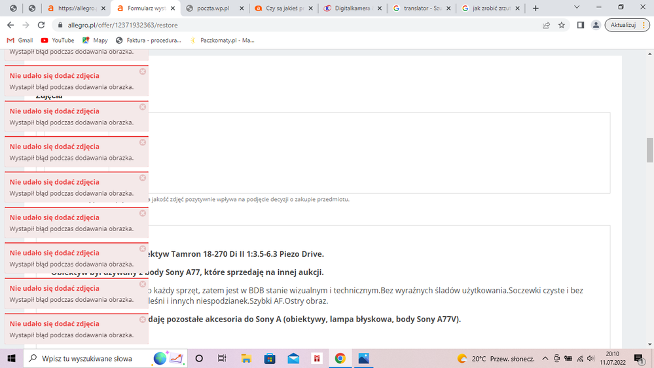Open the Chrome profile avatar
Viewport: 654px width, 368px height.
pyautogui.click(x=596, y=25)
